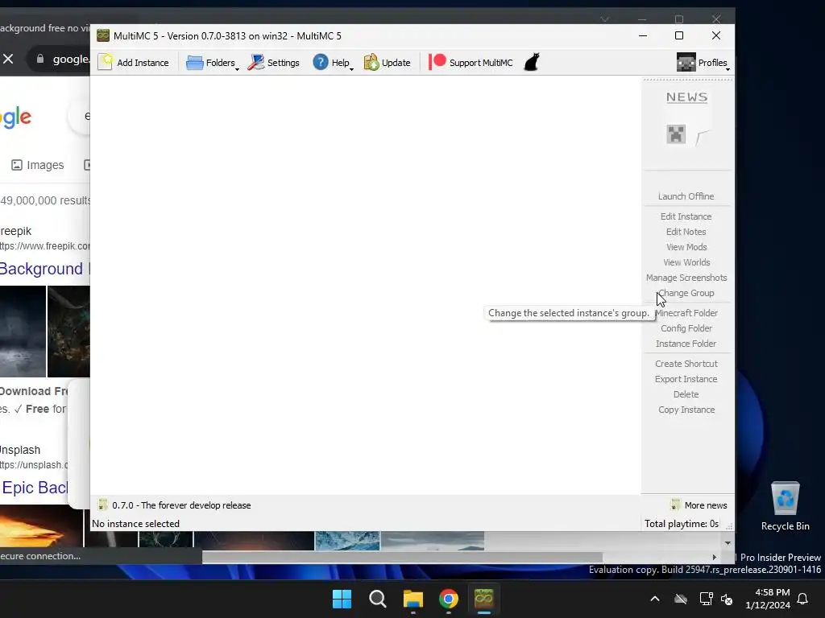Click the creeper news icon

(x=676, y=134)
